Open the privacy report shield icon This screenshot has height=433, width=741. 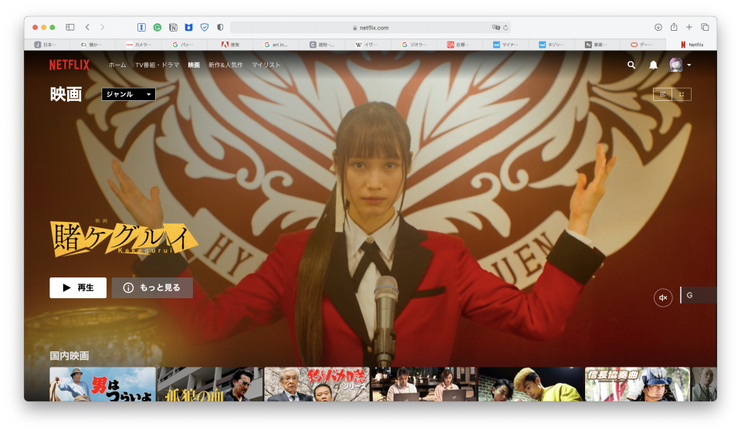[x=220, y=28]
